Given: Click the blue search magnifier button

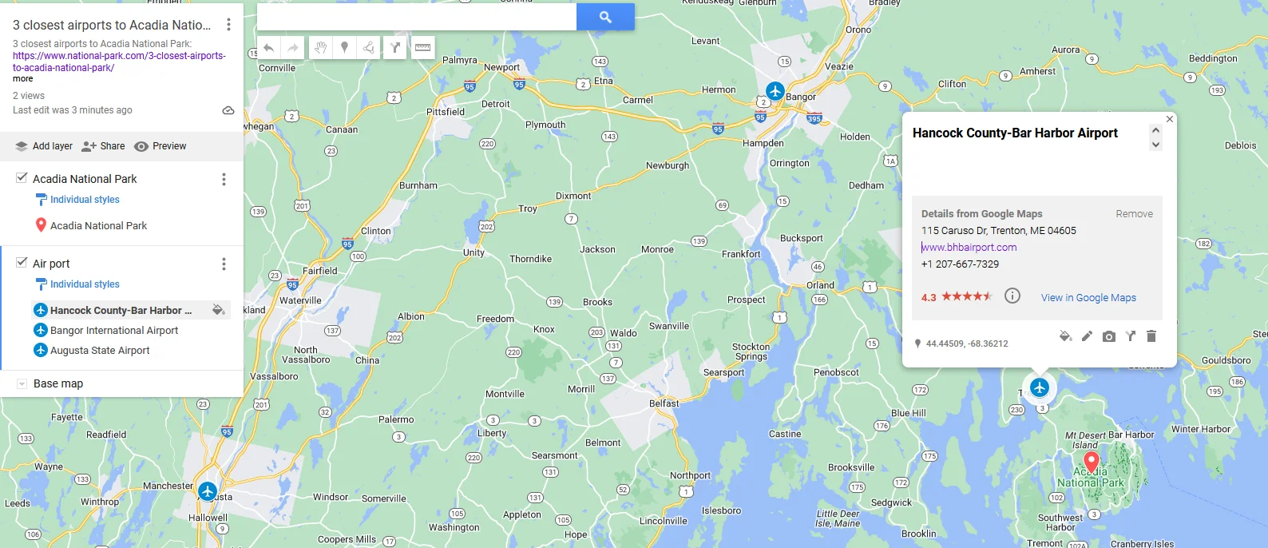Looking at the screenshot, I should (x=605, y=17).
